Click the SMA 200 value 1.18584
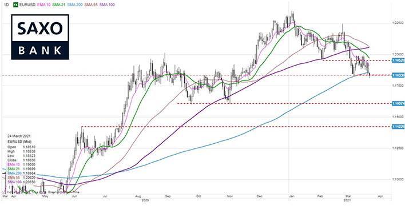This screenshot has width=405, height=206. (30, 173)
